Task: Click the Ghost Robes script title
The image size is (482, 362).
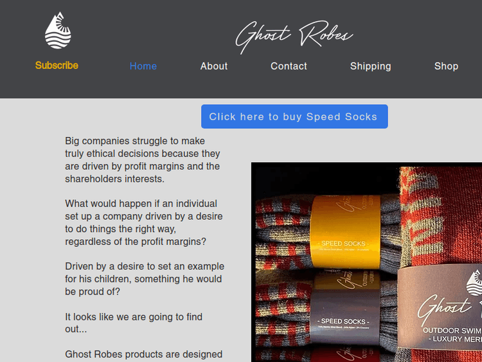Action: (294, 37)
